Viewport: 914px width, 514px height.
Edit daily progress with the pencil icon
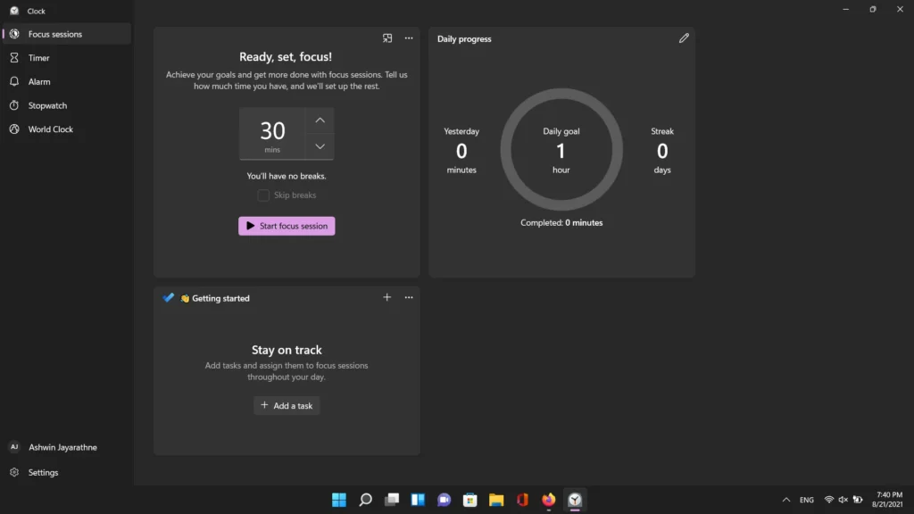[684, 38]
